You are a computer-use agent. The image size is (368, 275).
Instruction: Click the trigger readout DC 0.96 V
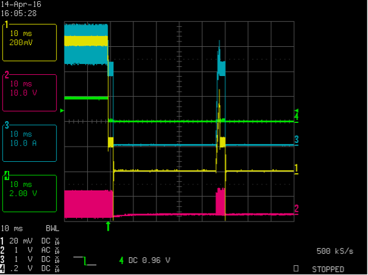(149, 260)
